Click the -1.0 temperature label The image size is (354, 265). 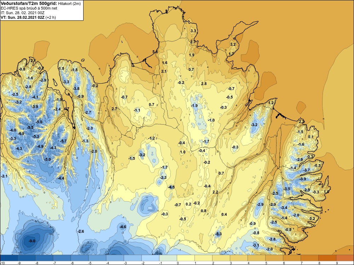click(x=211, y=120)
